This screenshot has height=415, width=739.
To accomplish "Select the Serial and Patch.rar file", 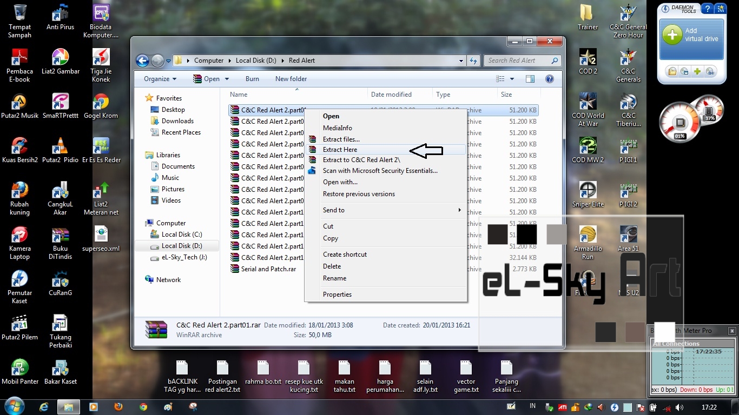I will (269, 269).
